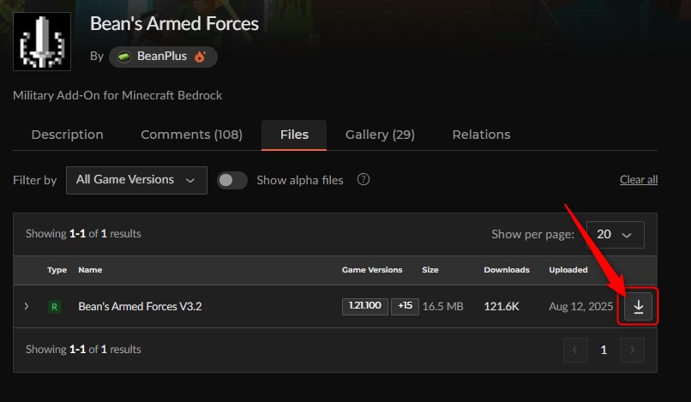Viewport: 691px width, 402px height.
Task: Click the Bean's Armed Forces page title
Action: 174,24
